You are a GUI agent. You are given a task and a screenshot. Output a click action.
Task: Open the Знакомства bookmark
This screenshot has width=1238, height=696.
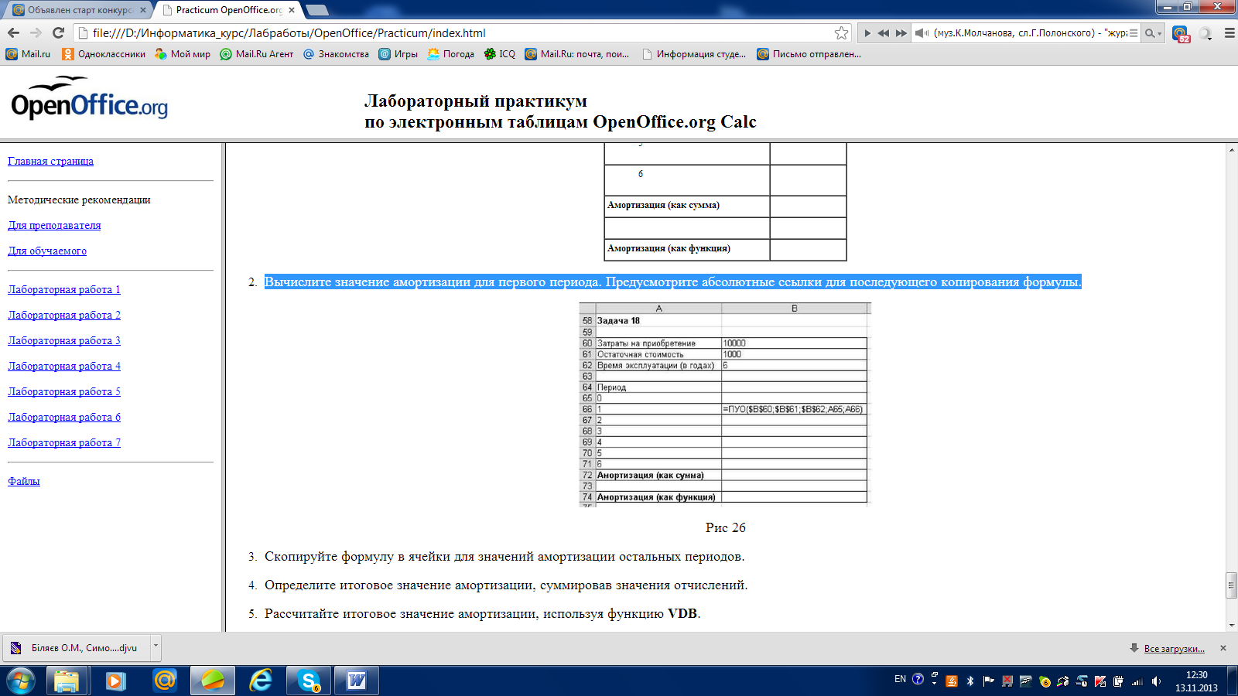pyautogui.click(x=336, y=54)
